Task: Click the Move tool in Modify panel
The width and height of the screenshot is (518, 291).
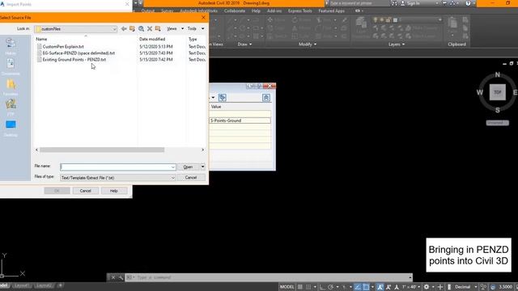Action: [276, 20]
